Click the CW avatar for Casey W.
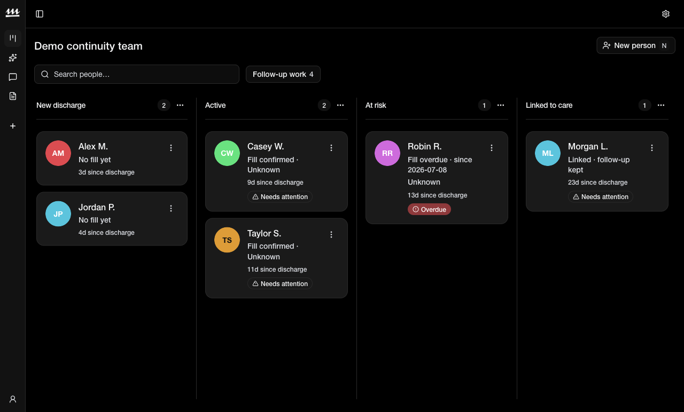The width and height of the screenshot is (684, 412). point(227,153)
